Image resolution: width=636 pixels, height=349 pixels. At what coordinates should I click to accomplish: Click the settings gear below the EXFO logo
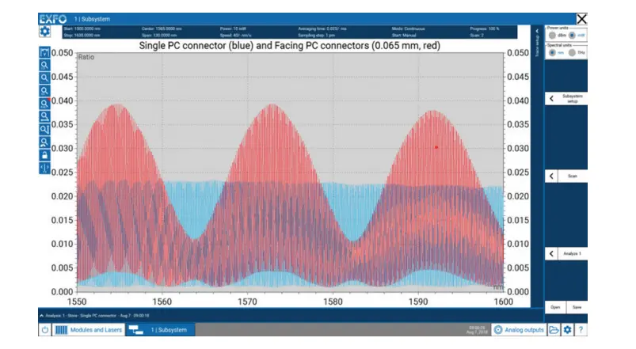[45, 32]
